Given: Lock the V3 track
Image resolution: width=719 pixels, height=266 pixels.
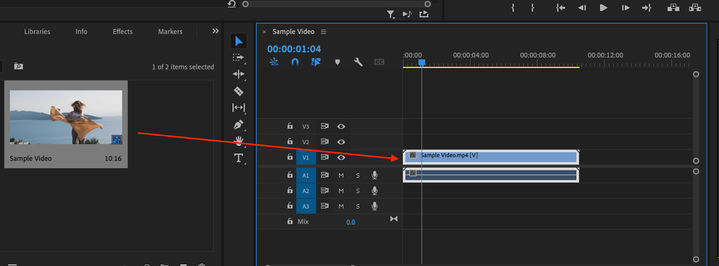Looking at the screenshot, I should [x=290, y=126].
